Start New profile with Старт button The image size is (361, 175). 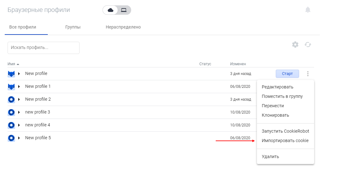287,74
